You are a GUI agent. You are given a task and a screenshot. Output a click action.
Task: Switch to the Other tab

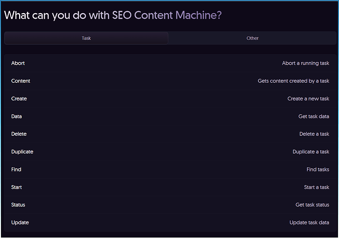coord(253,38)
